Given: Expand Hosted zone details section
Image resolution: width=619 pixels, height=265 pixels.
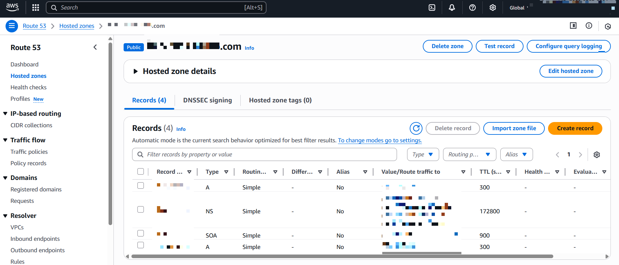Looking at the screenshot, I should coord(135,71).
